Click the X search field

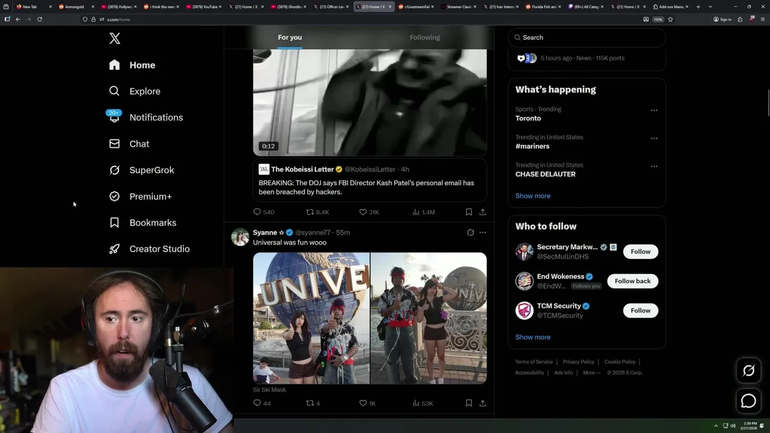point(587,37)
